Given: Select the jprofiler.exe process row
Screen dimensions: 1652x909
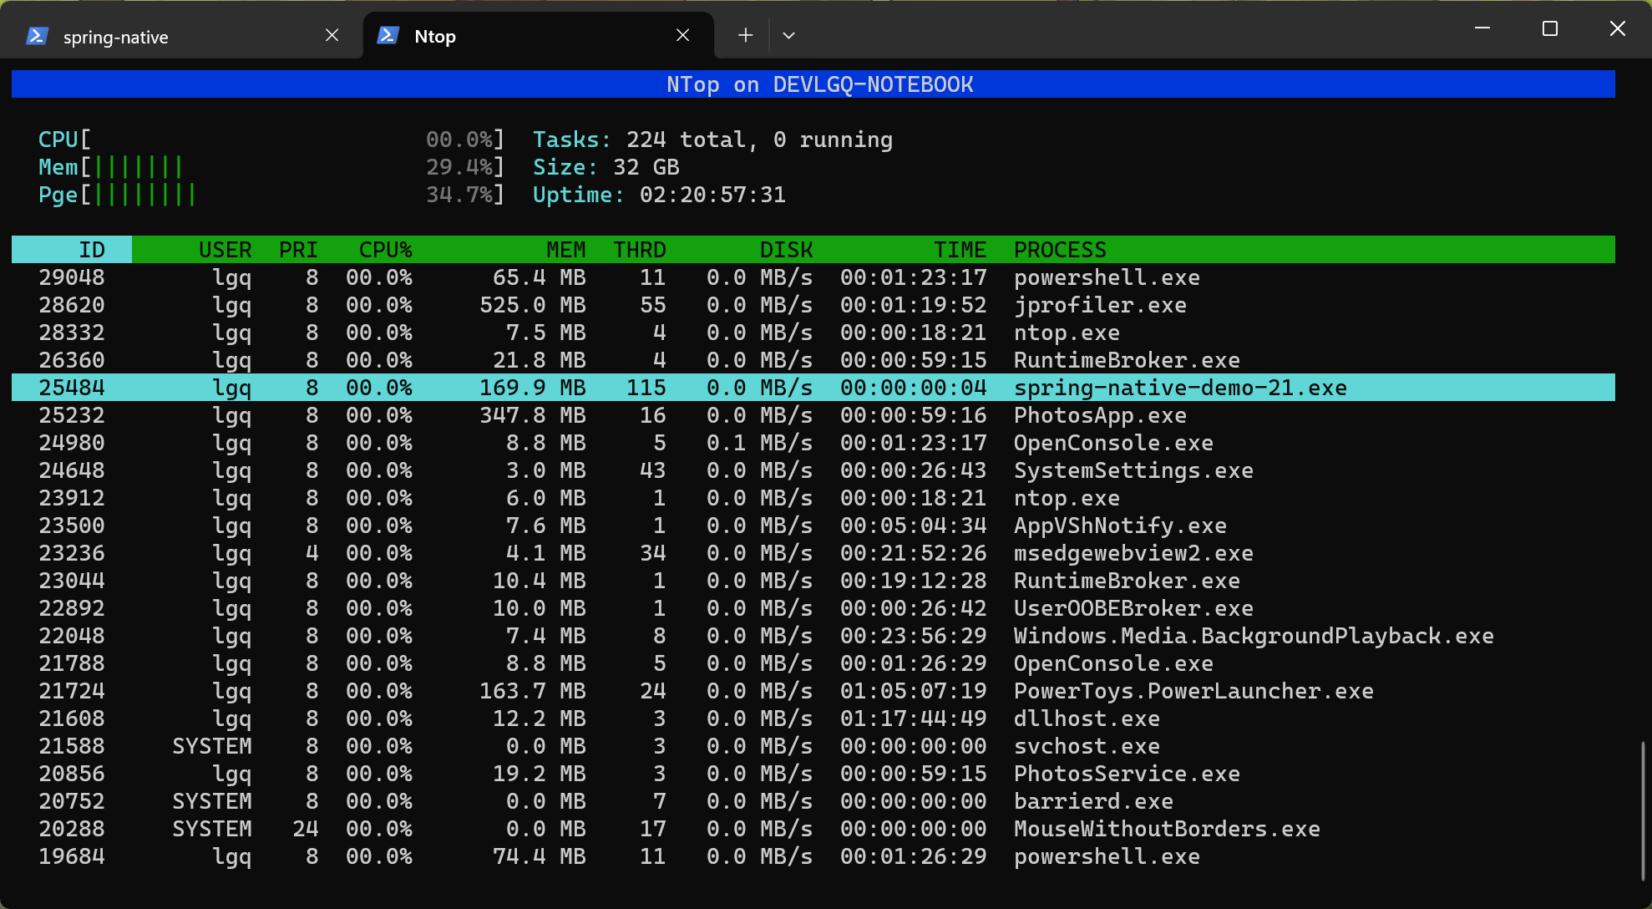Looking at the screenshot, I should pyautogui.click(x=813, y=305).
